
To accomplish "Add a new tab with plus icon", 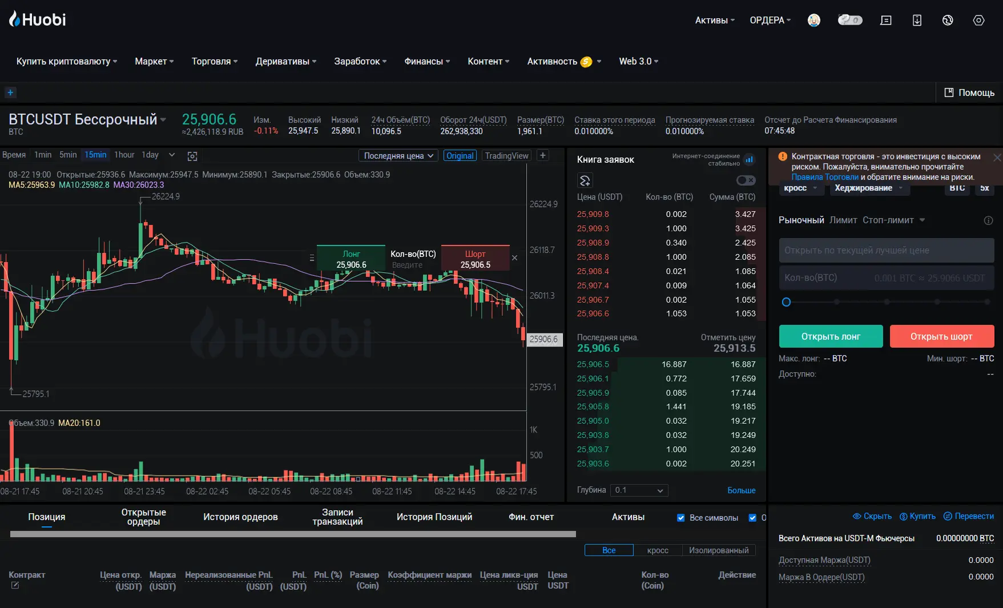I will tap(10, 92).
